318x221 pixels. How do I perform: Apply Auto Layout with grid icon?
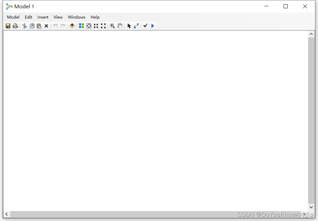[x=81, y=26]
